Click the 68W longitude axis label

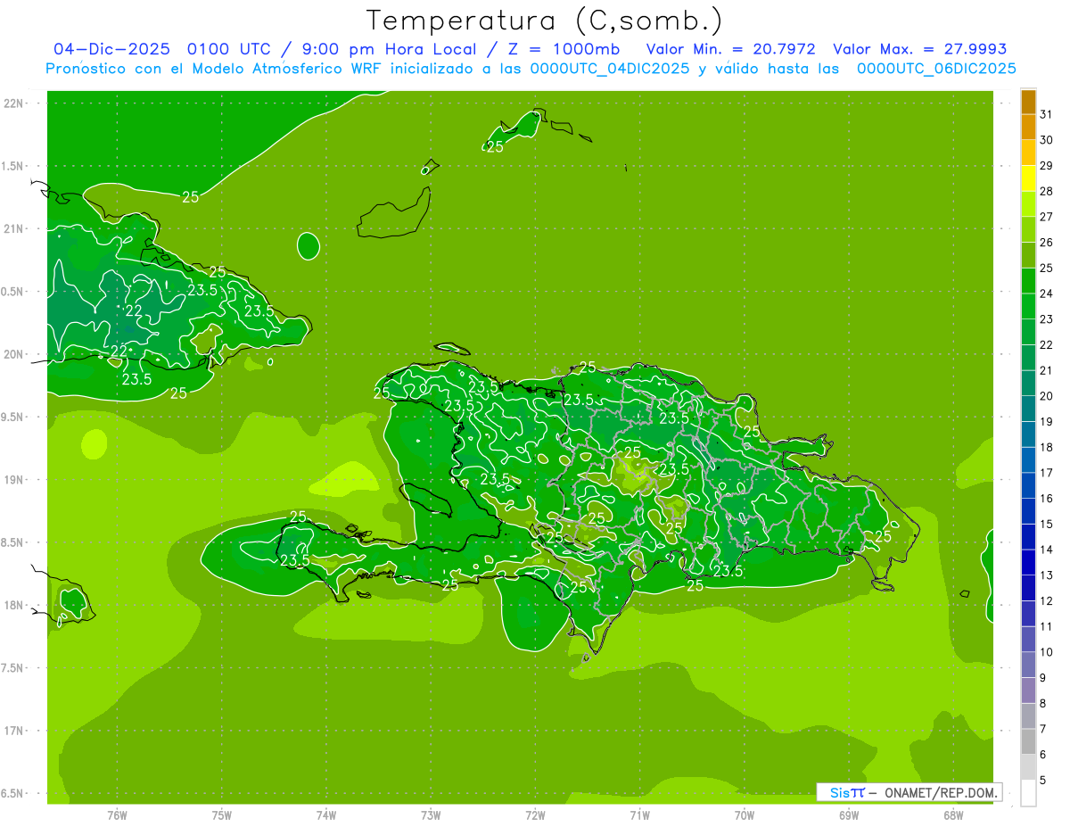point(953,815)
